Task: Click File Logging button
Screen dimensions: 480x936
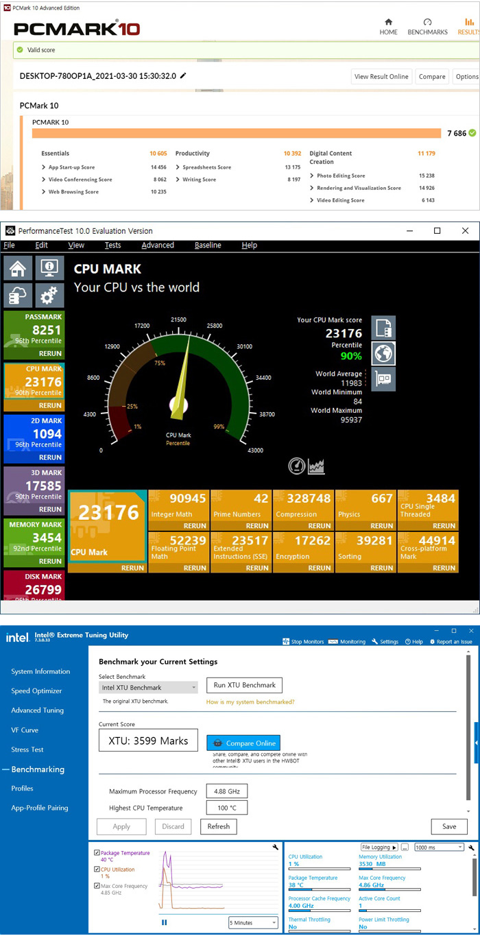Action: coord(379,848)
